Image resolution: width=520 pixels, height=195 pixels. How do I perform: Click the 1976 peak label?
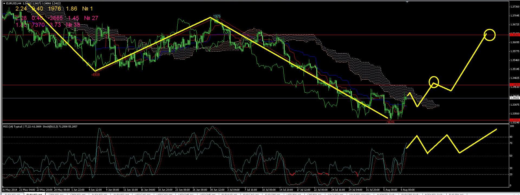(x=217, y=16)
